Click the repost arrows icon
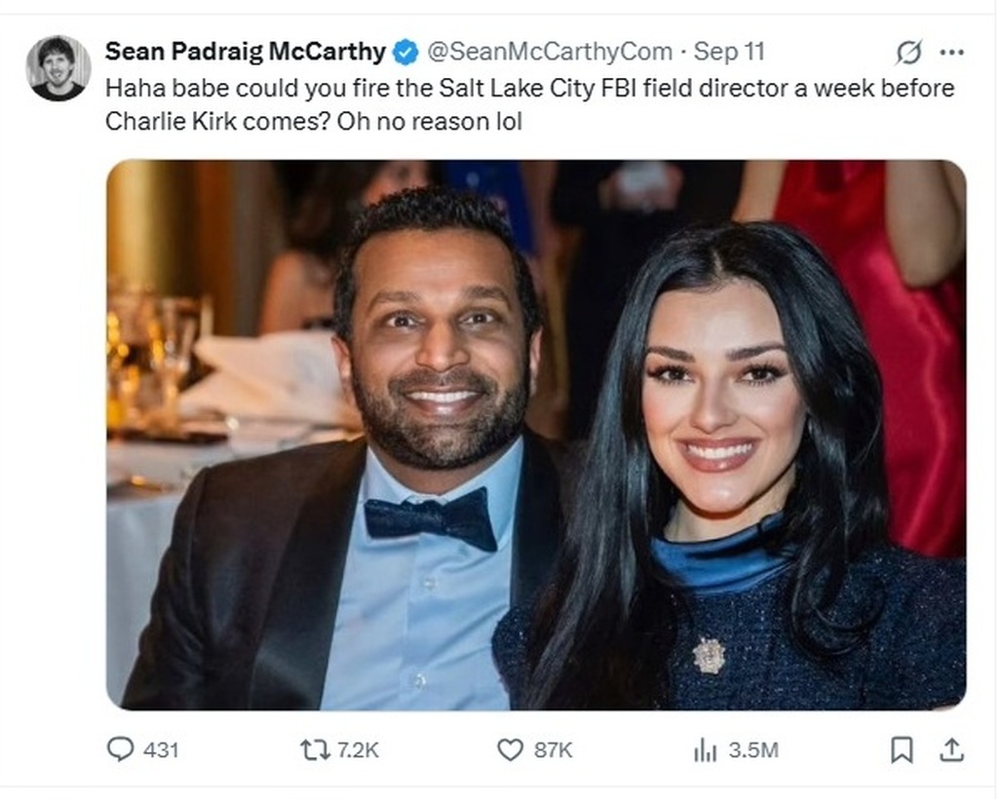998x799 pixels. click(x=314, y=748)
